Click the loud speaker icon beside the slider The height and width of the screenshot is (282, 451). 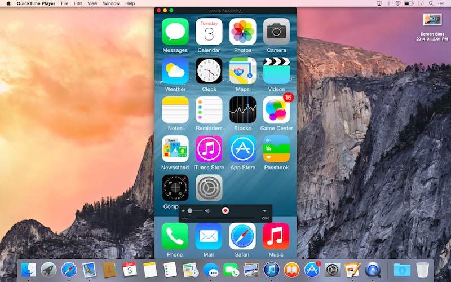[207, 210]
